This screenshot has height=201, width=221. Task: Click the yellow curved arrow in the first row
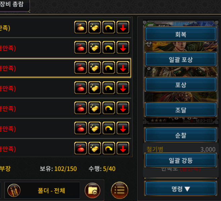pyautogui.click(x=109, y=27)
